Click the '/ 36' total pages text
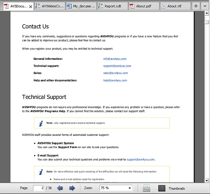This screenshot has width=210, height=194. (x=49, y=188)
